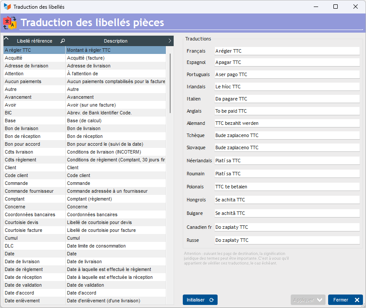This screenshot has width=366, height=308.
Task: Click the Espagnol translation field
Action: coord(287,62)
